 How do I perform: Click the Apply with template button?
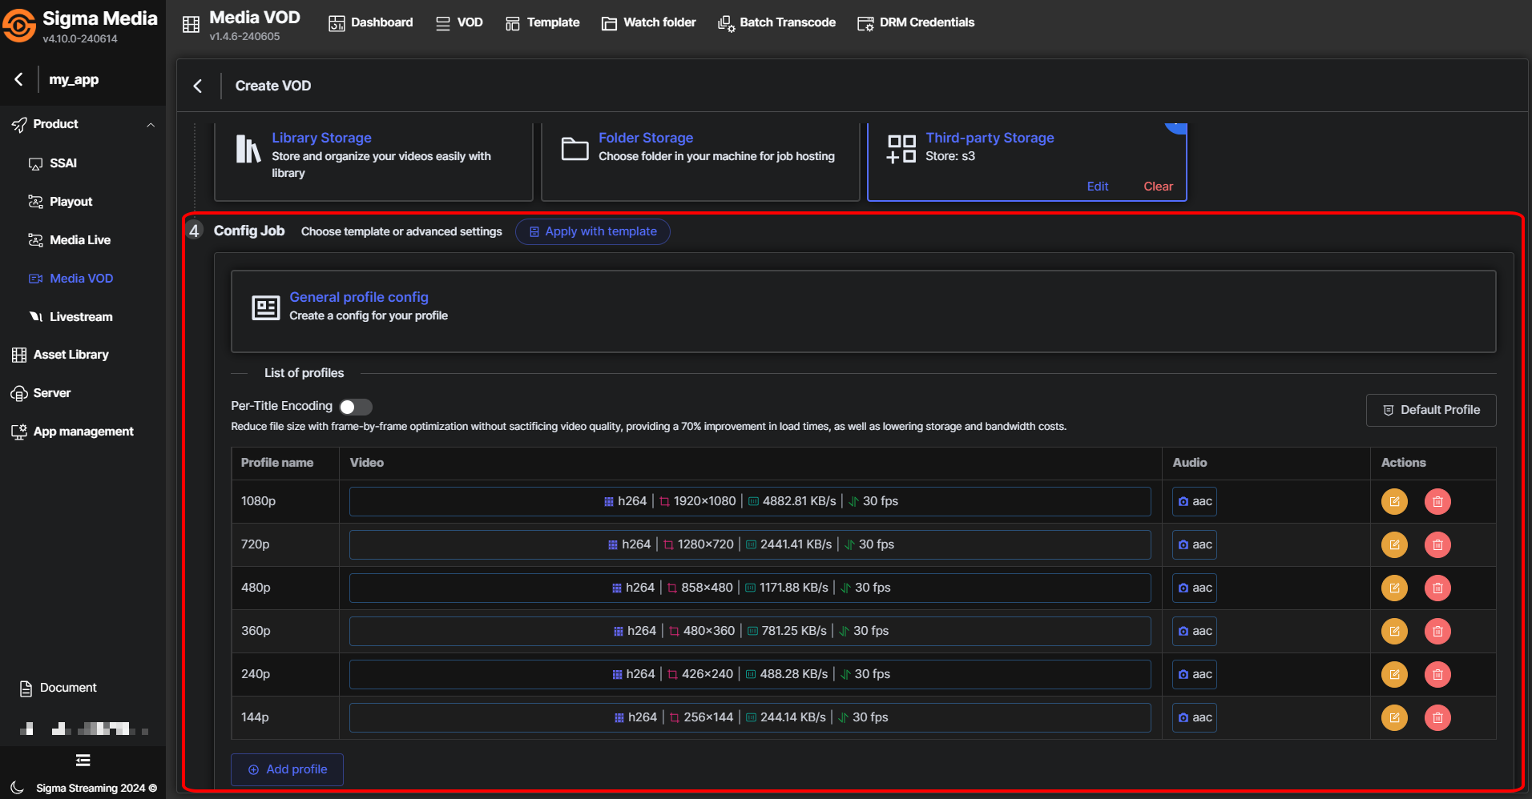[593, 231]
